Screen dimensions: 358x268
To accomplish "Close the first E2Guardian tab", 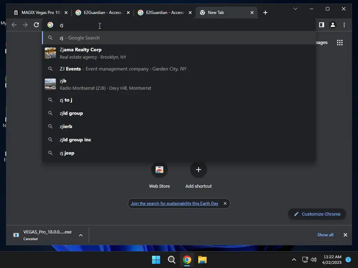I will click(x=128, y=13).
